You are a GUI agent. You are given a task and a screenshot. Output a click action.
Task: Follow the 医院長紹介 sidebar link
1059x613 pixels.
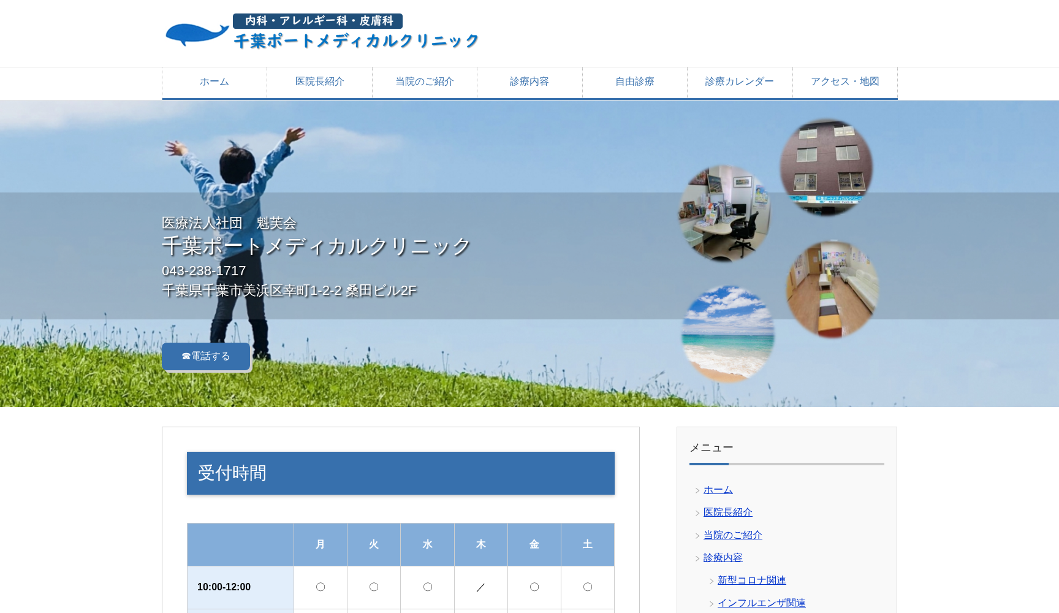727,512
